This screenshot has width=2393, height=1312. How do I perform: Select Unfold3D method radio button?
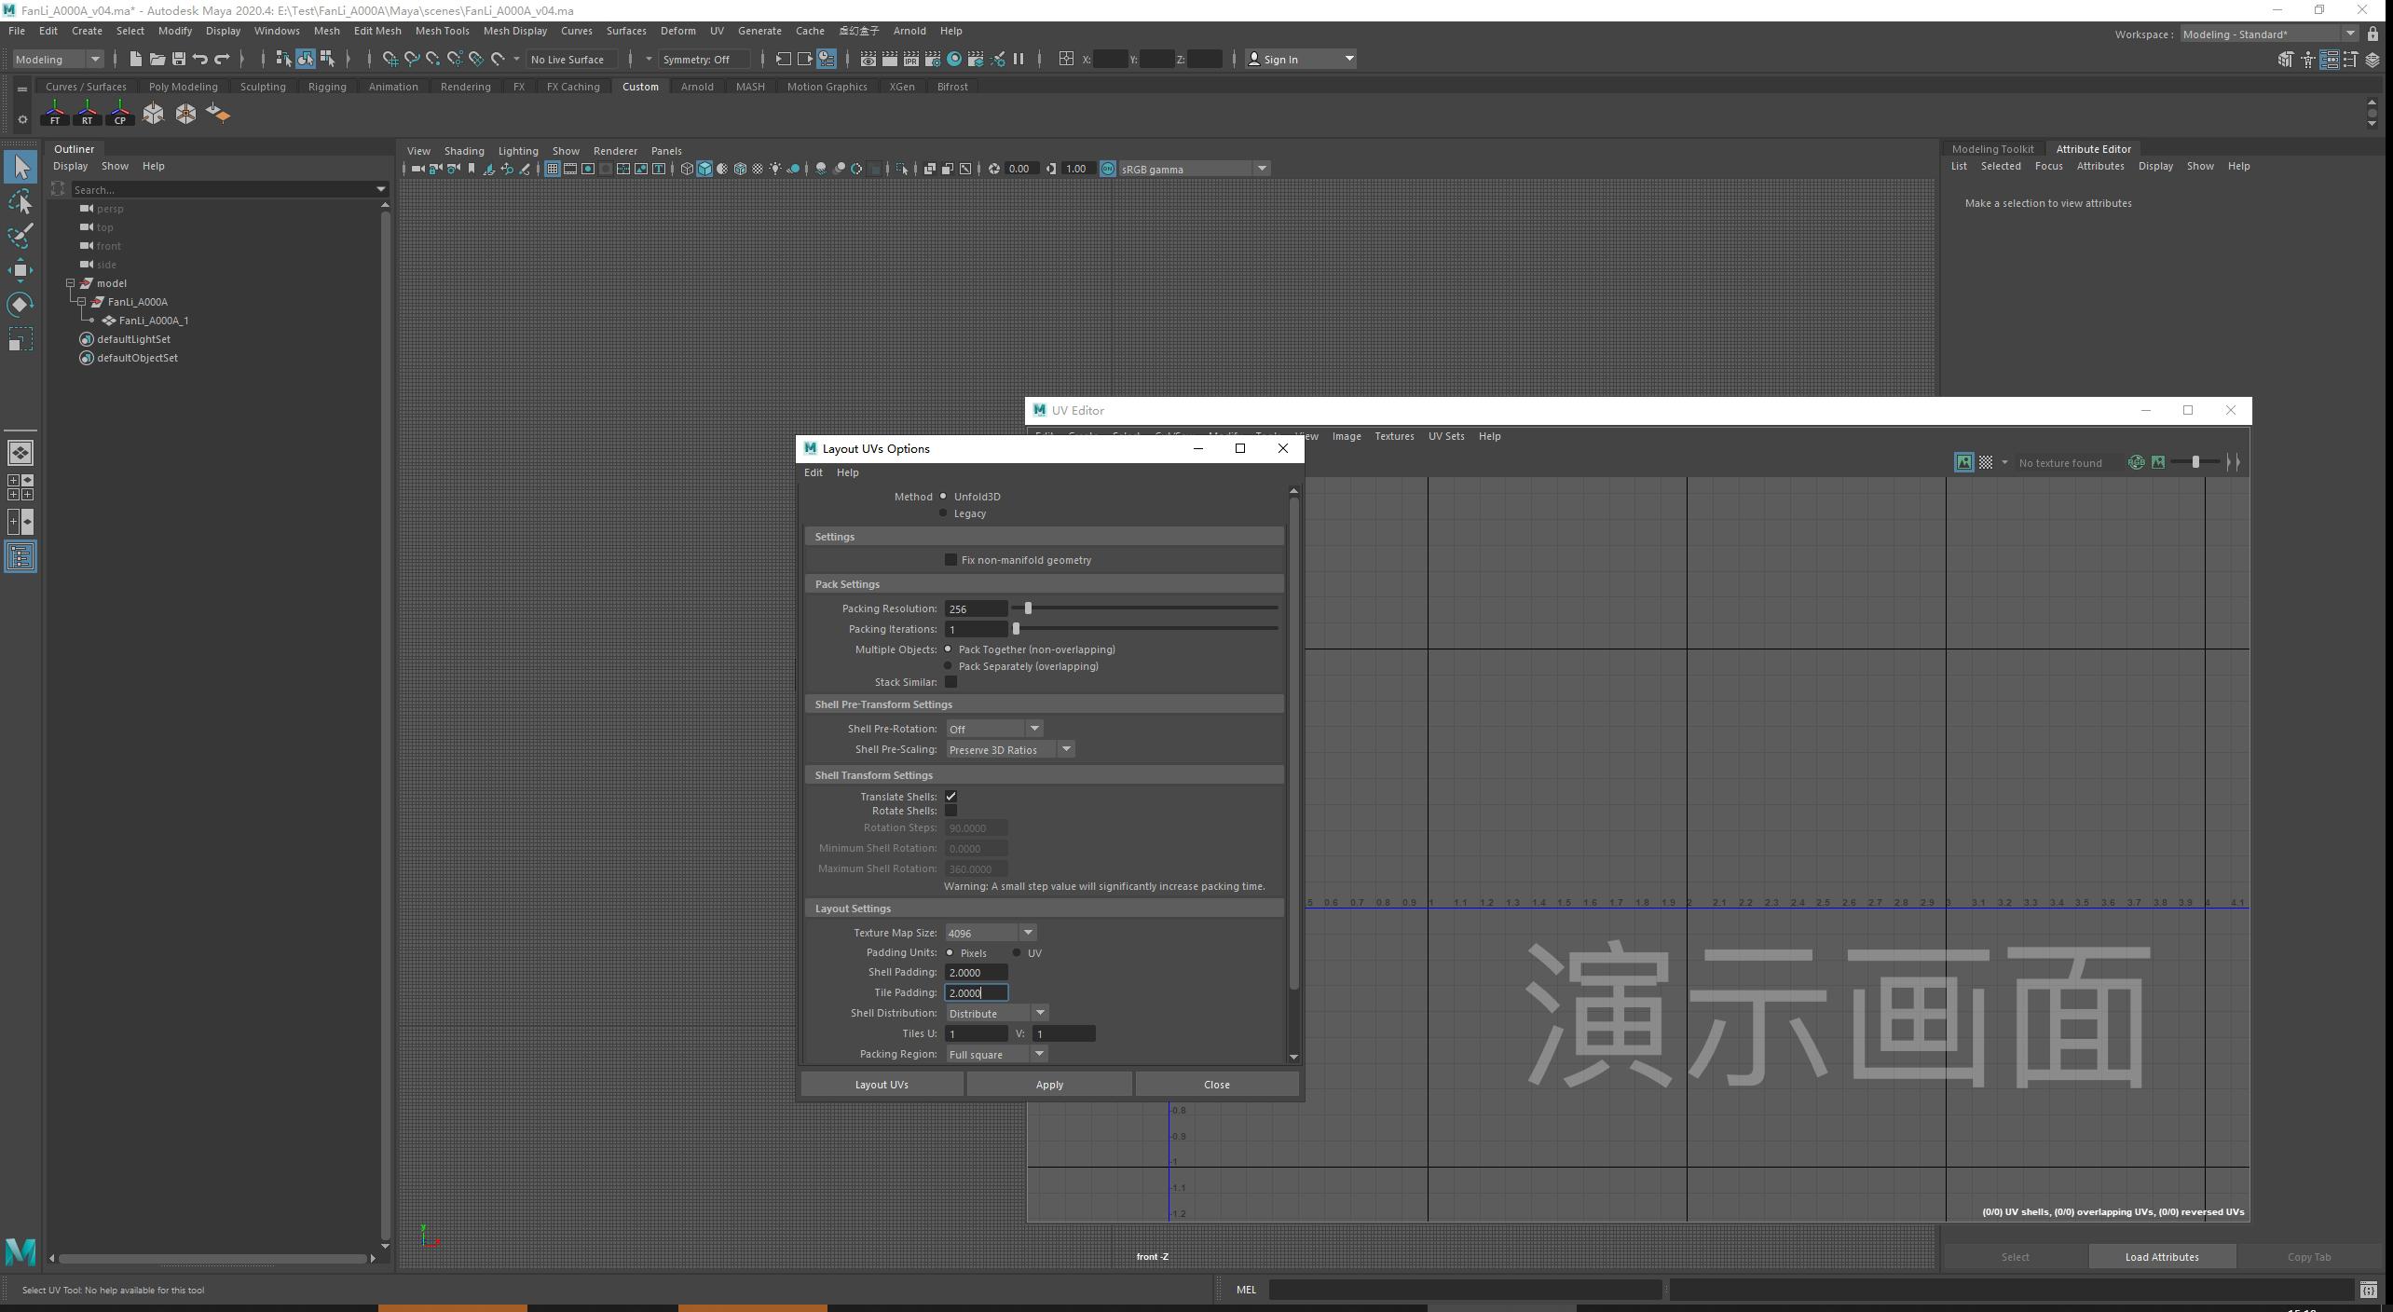pos(943,497)
